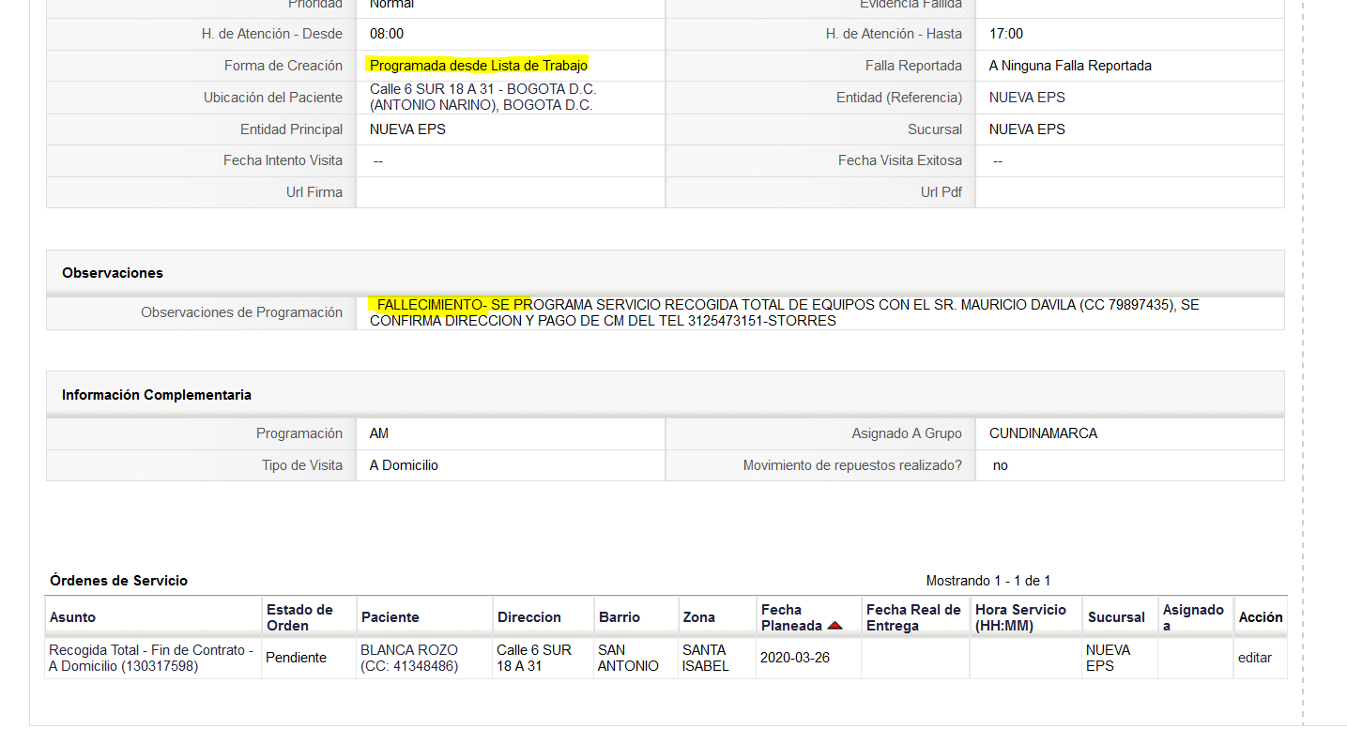Select the 17:00 H. de Atención Hasta value

(x=1006, y=34)
